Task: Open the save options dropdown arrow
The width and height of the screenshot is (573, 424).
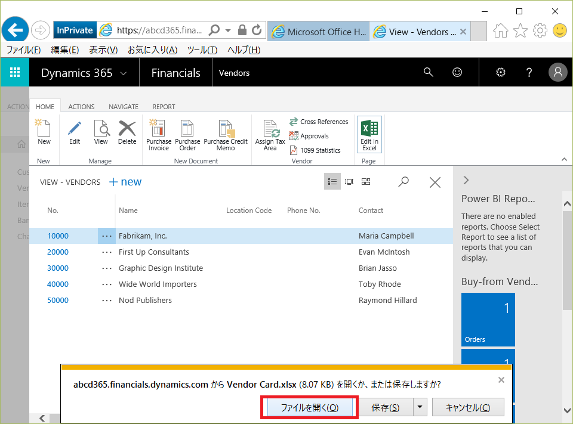Action: tap(420, 407)
